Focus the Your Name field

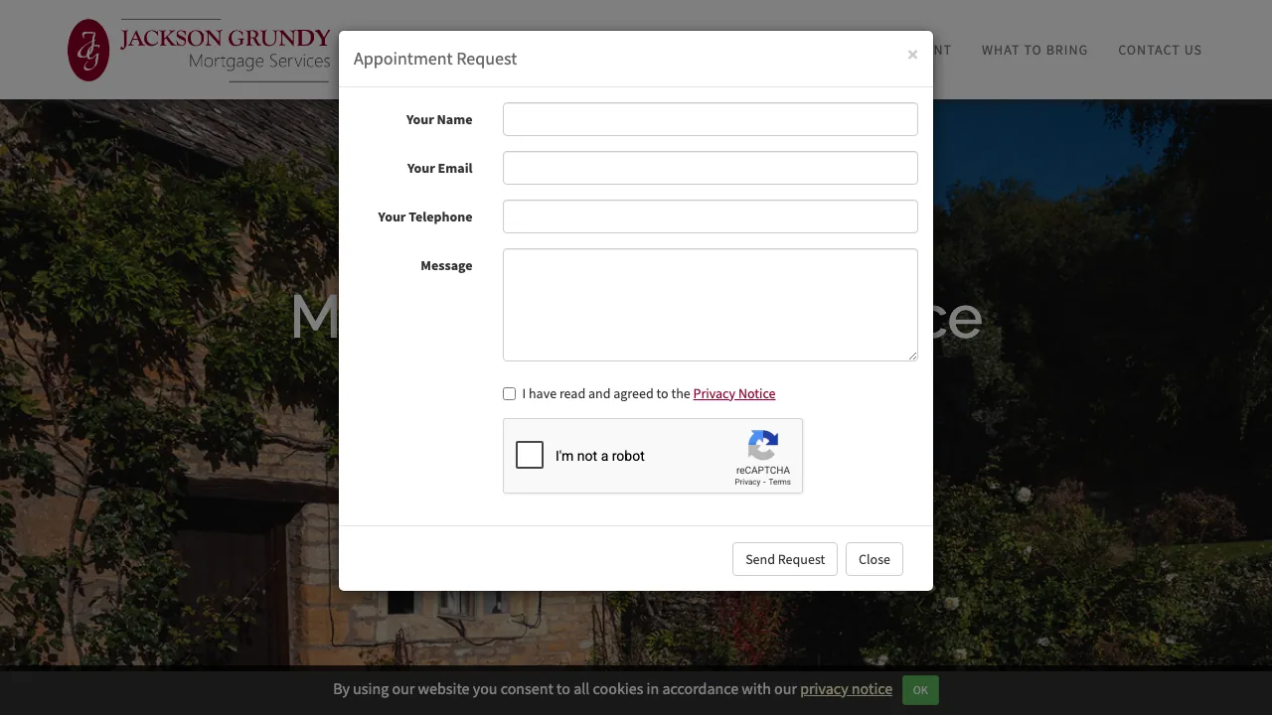[710, 119]
